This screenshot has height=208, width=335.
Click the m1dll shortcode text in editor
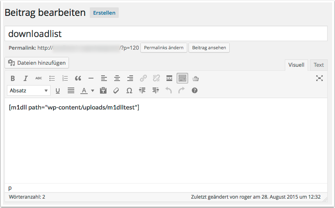[x=74, y=107]
